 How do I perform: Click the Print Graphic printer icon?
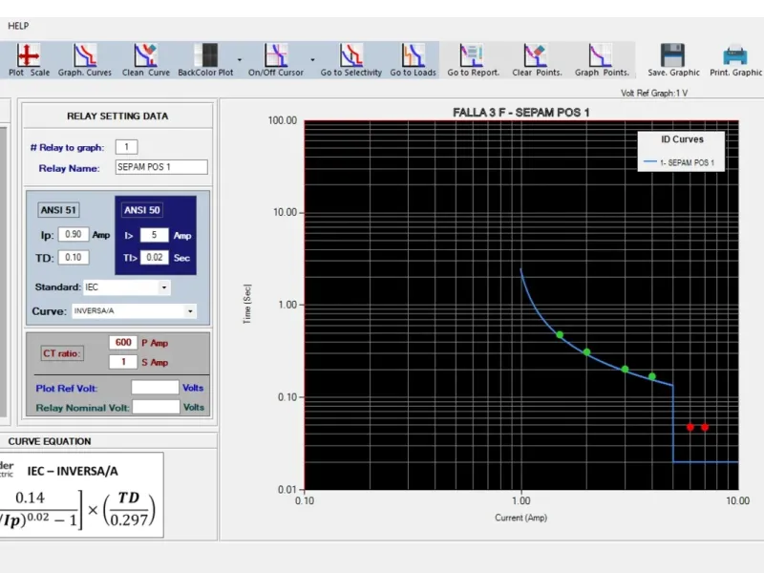pyautogui.click(x=735, y=55)
